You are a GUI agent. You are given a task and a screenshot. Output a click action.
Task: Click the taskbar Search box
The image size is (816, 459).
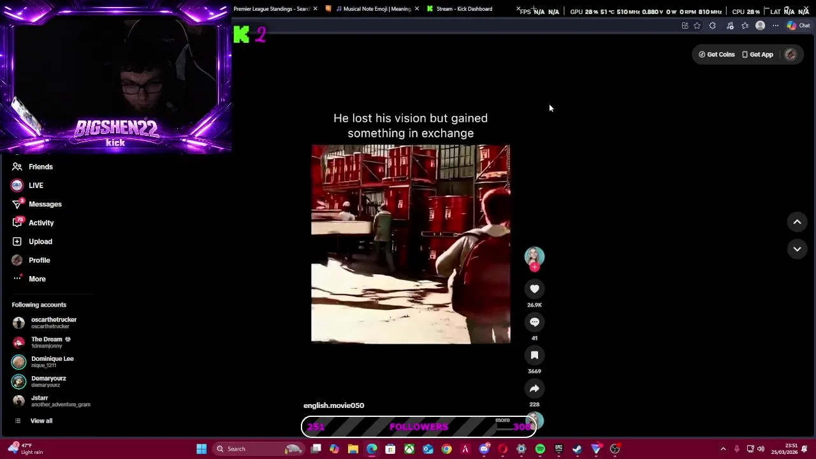click(258, 449)
